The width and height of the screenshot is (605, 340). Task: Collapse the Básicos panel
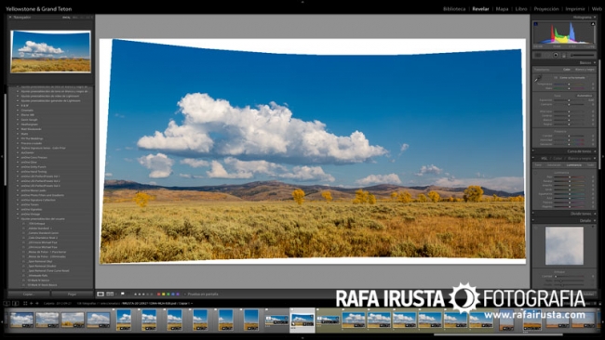coord(595,63)
